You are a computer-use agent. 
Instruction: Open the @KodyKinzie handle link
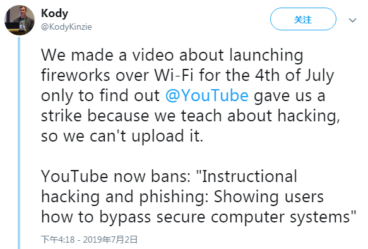point(66,27)
